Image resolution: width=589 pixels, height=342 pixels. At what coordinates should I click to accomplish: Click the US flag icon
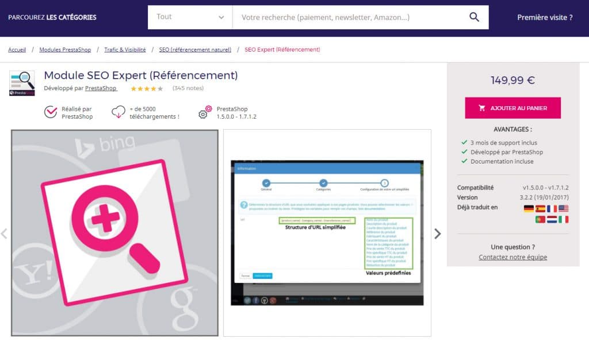click(x=564, y=209)
